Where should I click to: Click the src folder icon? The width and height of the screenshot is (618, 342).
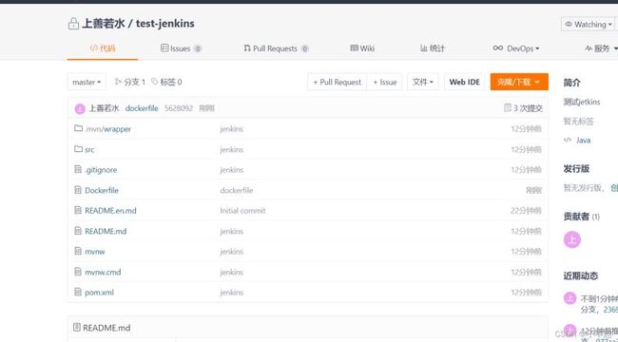tap(78, 149)
